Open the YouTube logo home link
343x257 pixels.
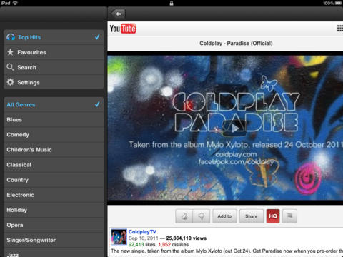tap(123, 29)
